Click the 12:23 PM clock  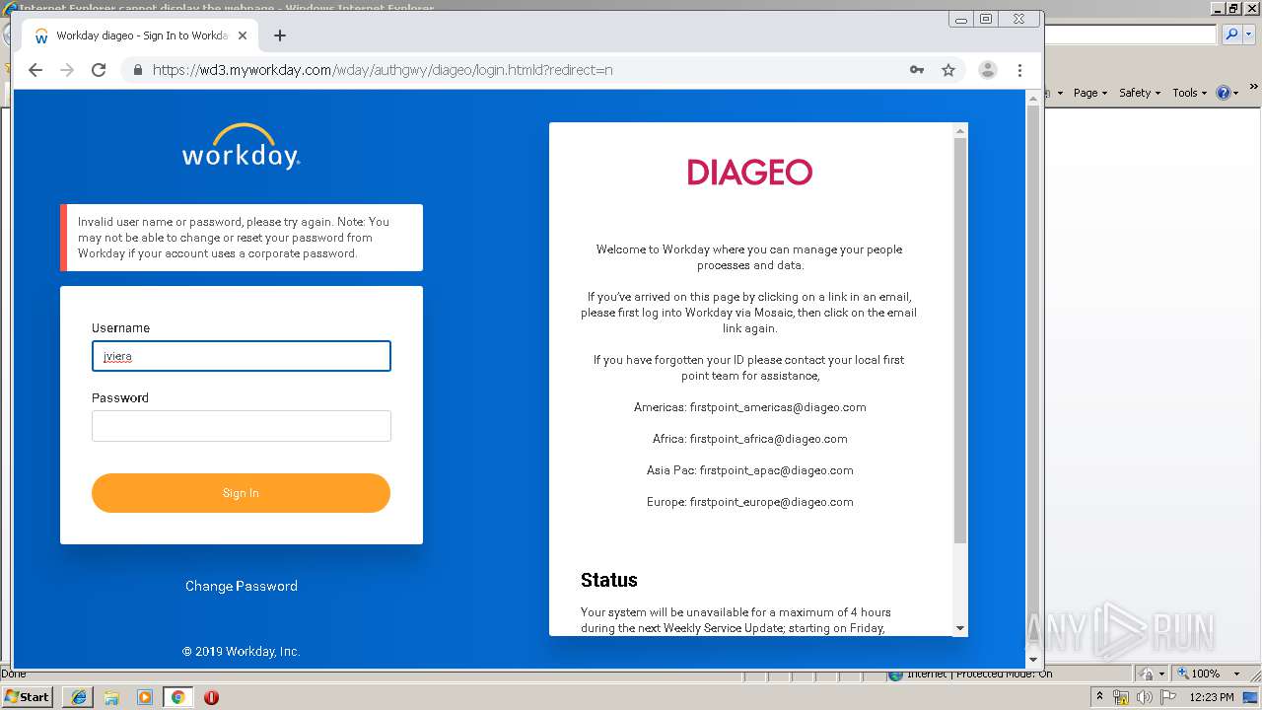[1212, 697]
